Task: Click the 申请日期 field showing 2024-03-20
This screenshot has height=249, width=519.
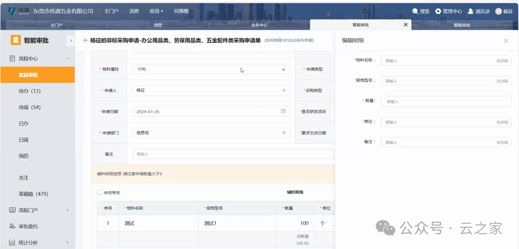Action: pyautogui.click(x=211, y=111)
